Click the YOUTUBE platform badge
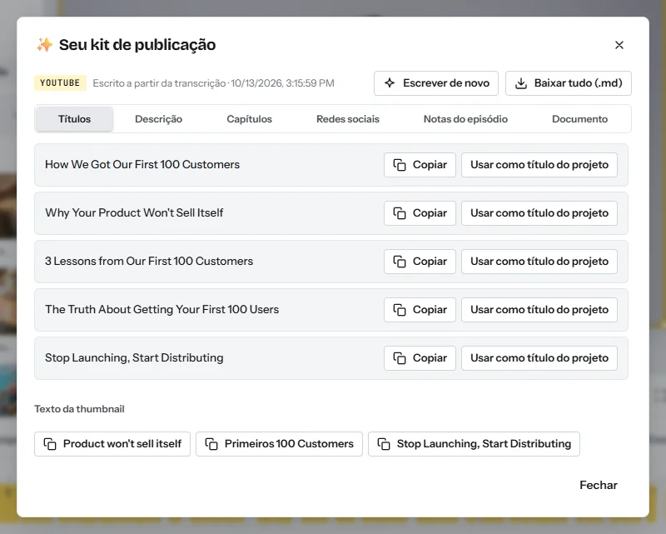The image size is (666, 534). point(60,83)
